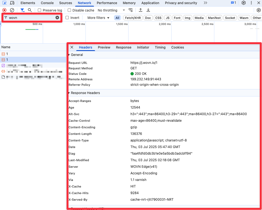
Task: Filter by Fetch/XHR requests
Action: point(133,18)
